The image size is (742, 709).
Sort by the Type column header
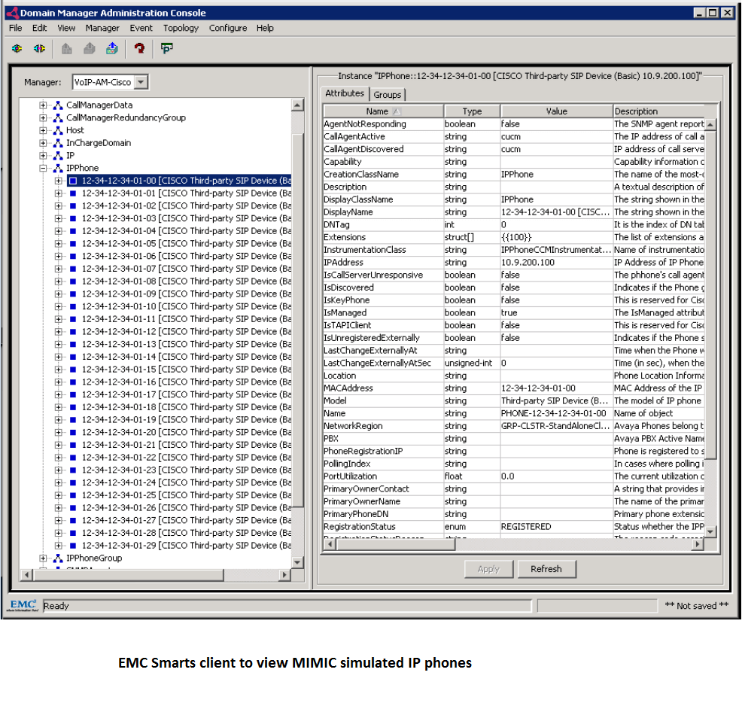tap(472, 111)
